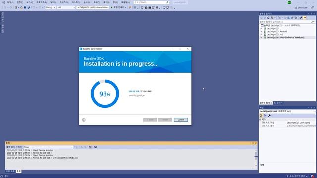Minimize the Baseline SDK Installer dialog
The image size is (317, 178).
[x=172, y=49]
